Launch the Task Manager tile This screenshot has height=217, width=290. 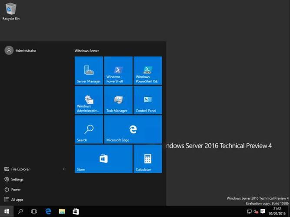118,100
